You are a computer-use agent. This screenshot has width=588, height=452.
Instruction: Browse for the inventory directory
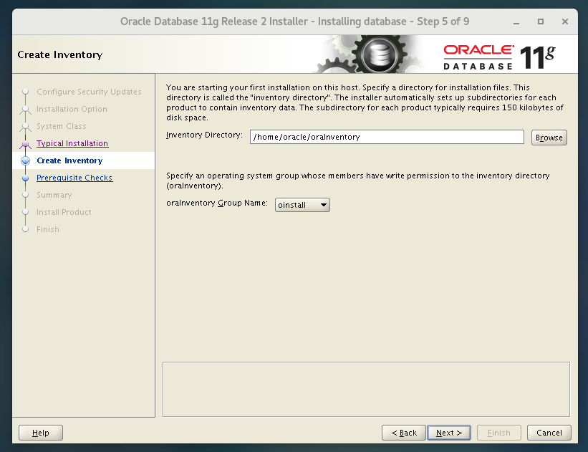coord(549,138)
